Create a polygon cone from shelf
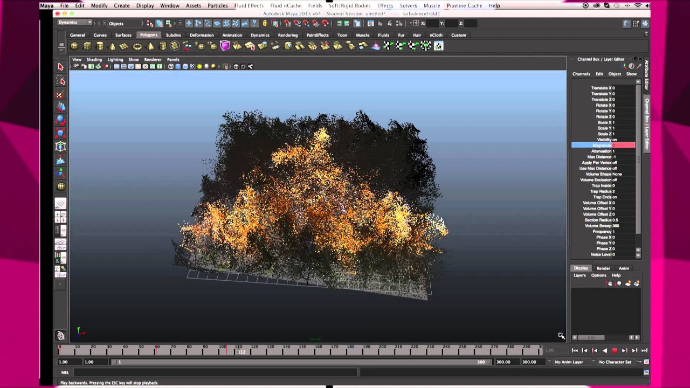690x388 pixels. [x=112, y=46]
